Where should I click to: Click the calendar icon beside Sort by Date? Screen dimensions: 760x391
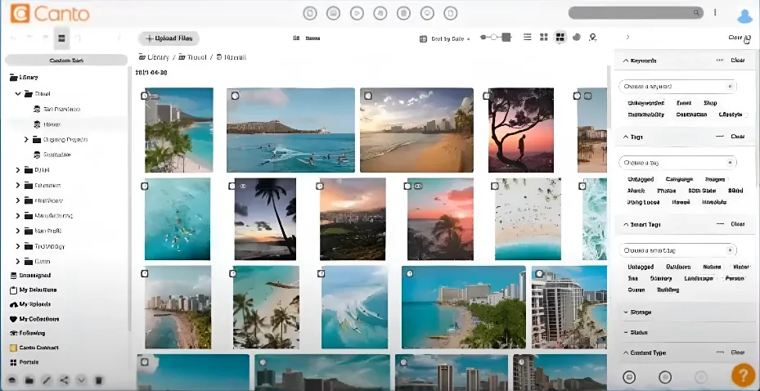pos(423,38)
